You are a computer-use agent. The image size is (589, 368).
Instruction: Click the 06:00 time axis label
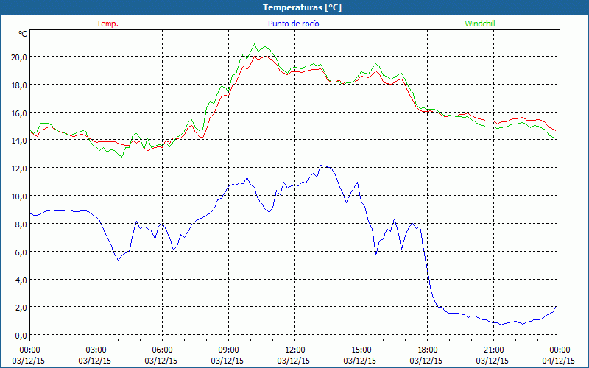coord(162,350)
